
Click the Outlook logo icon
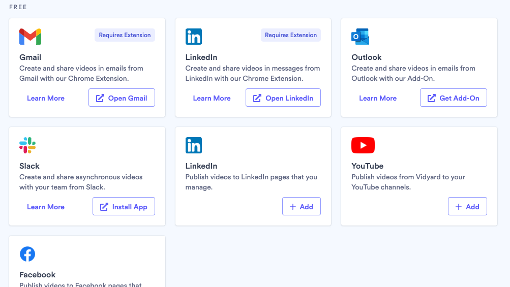pyautogui.click(x=360, y=37)
